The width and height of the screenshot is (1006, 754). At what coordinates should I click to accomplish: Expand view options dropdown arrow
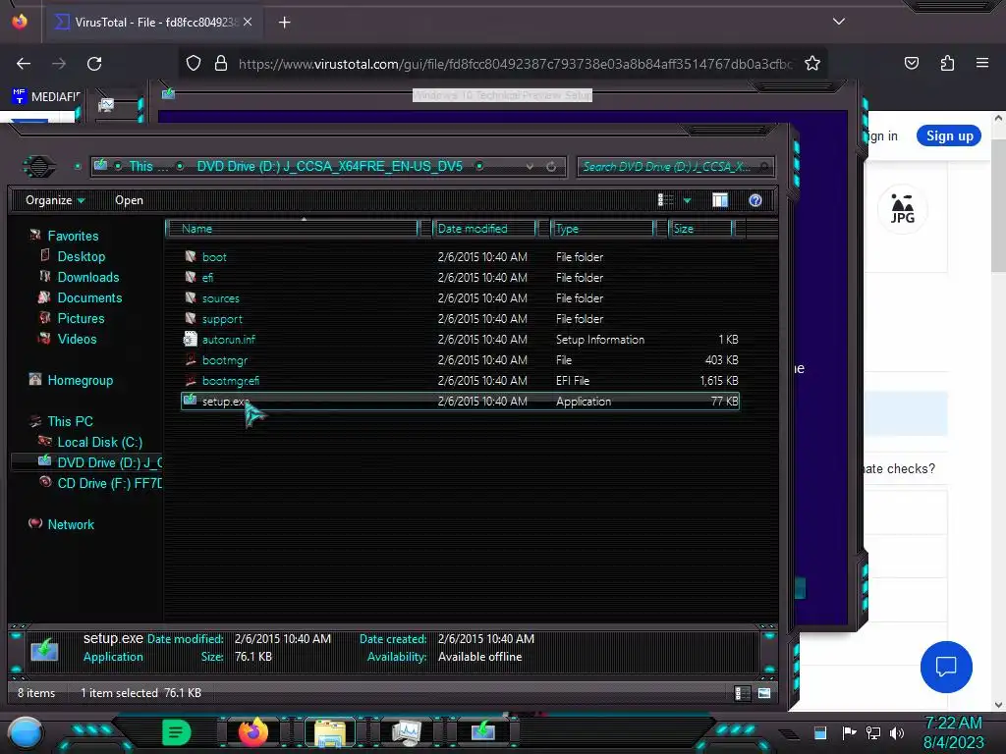[687, 200]
